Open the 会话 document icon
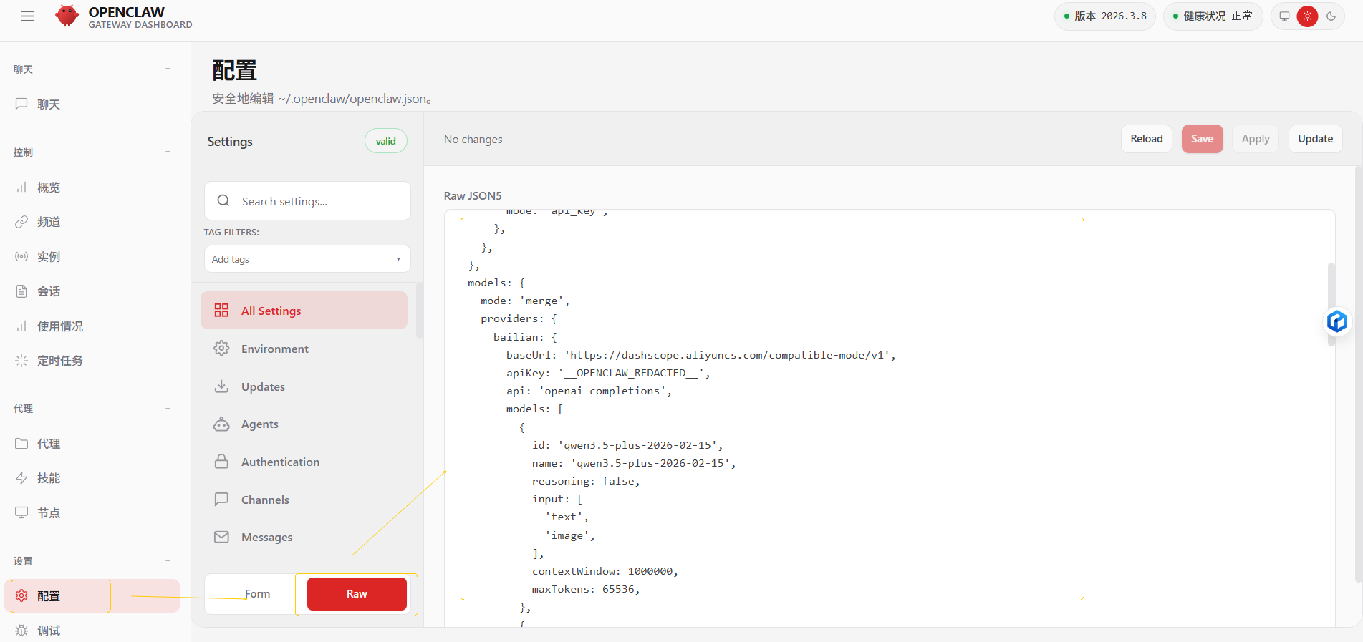Screen dimensions: 1363x642 tap(21, 291)
